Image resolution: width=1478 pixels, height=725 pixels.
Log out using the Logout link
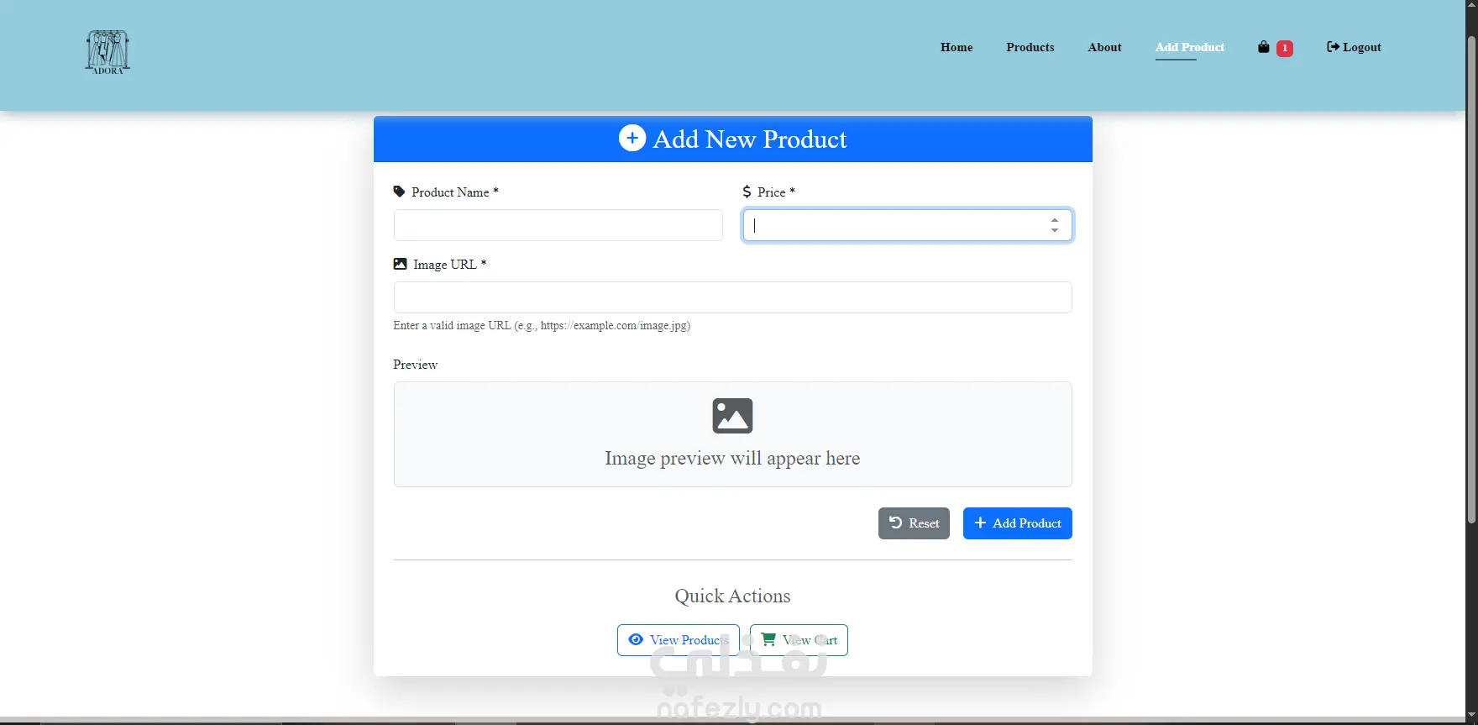[1354, 47]
